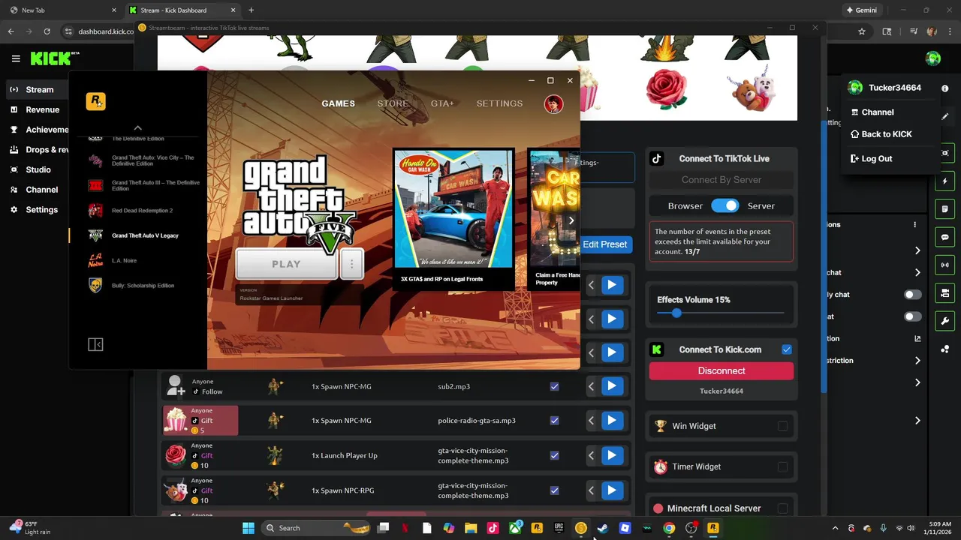Screen dimensions: 961x540
Task: Select the rose gift image in Streamtoearn
Action: coord(666,88)
